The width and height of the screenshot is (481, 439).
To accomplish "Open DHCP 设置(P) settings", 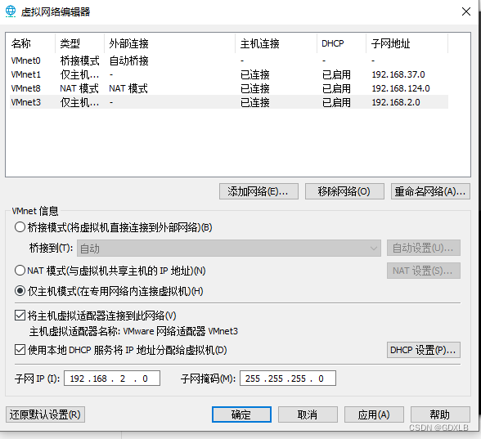I will coord(424,350).
